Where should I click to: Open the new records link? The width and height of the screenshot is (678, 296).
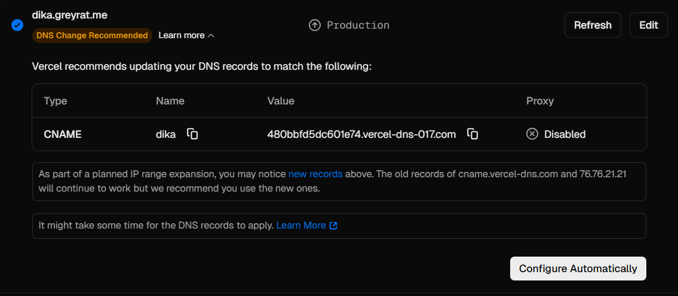coord(315,174)
